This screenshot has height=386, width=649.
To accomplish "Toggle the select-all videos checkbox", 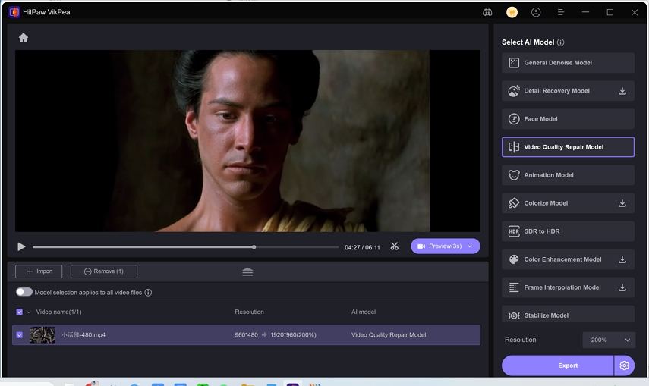I will click(x=20, y=312).
